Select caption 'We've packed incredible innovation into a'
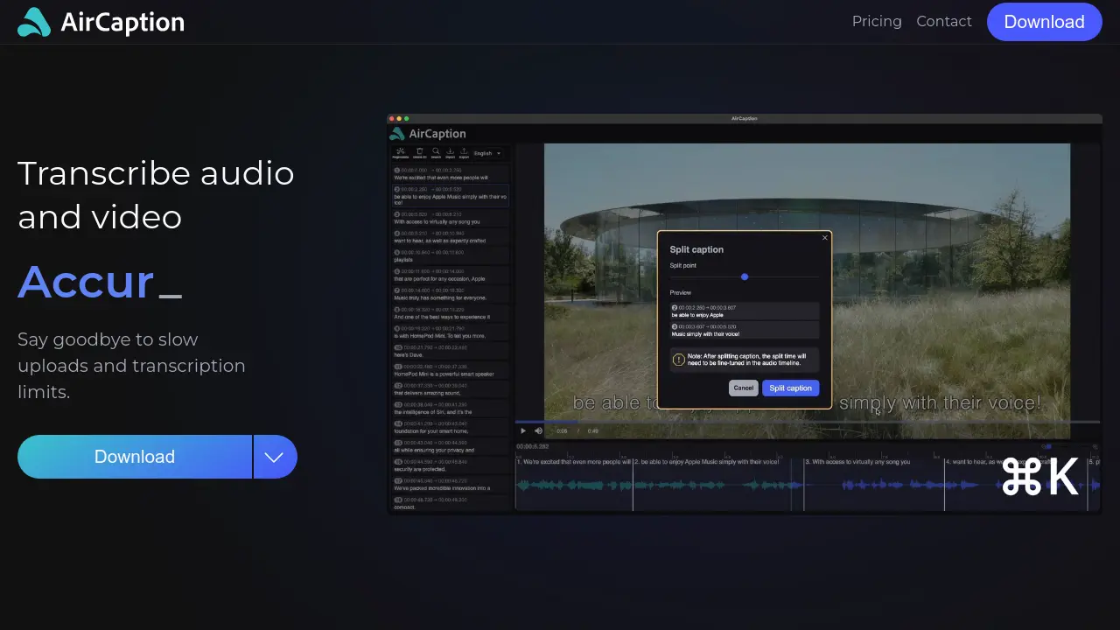The width and height of the screenshot is (1120, 630). click(450, 484)
